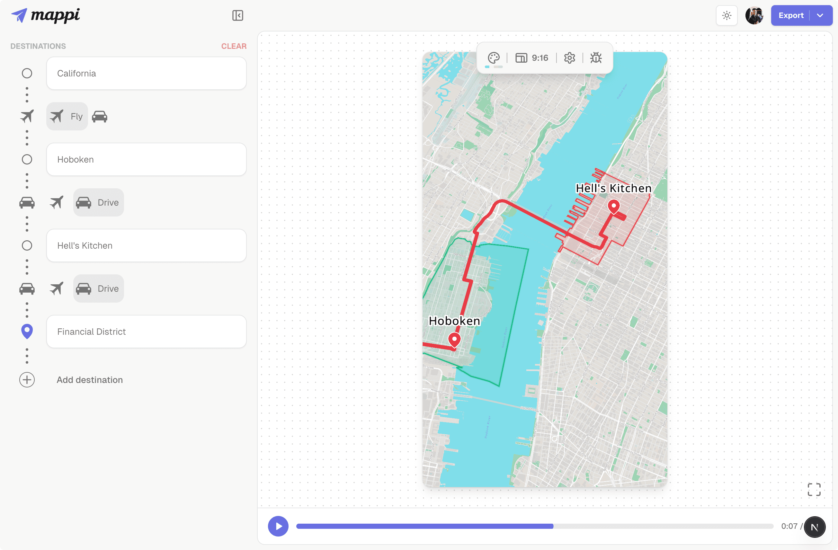The image size is (838, 550).
Task: Switch California leg to Drive mode
Action: [100, 116]
